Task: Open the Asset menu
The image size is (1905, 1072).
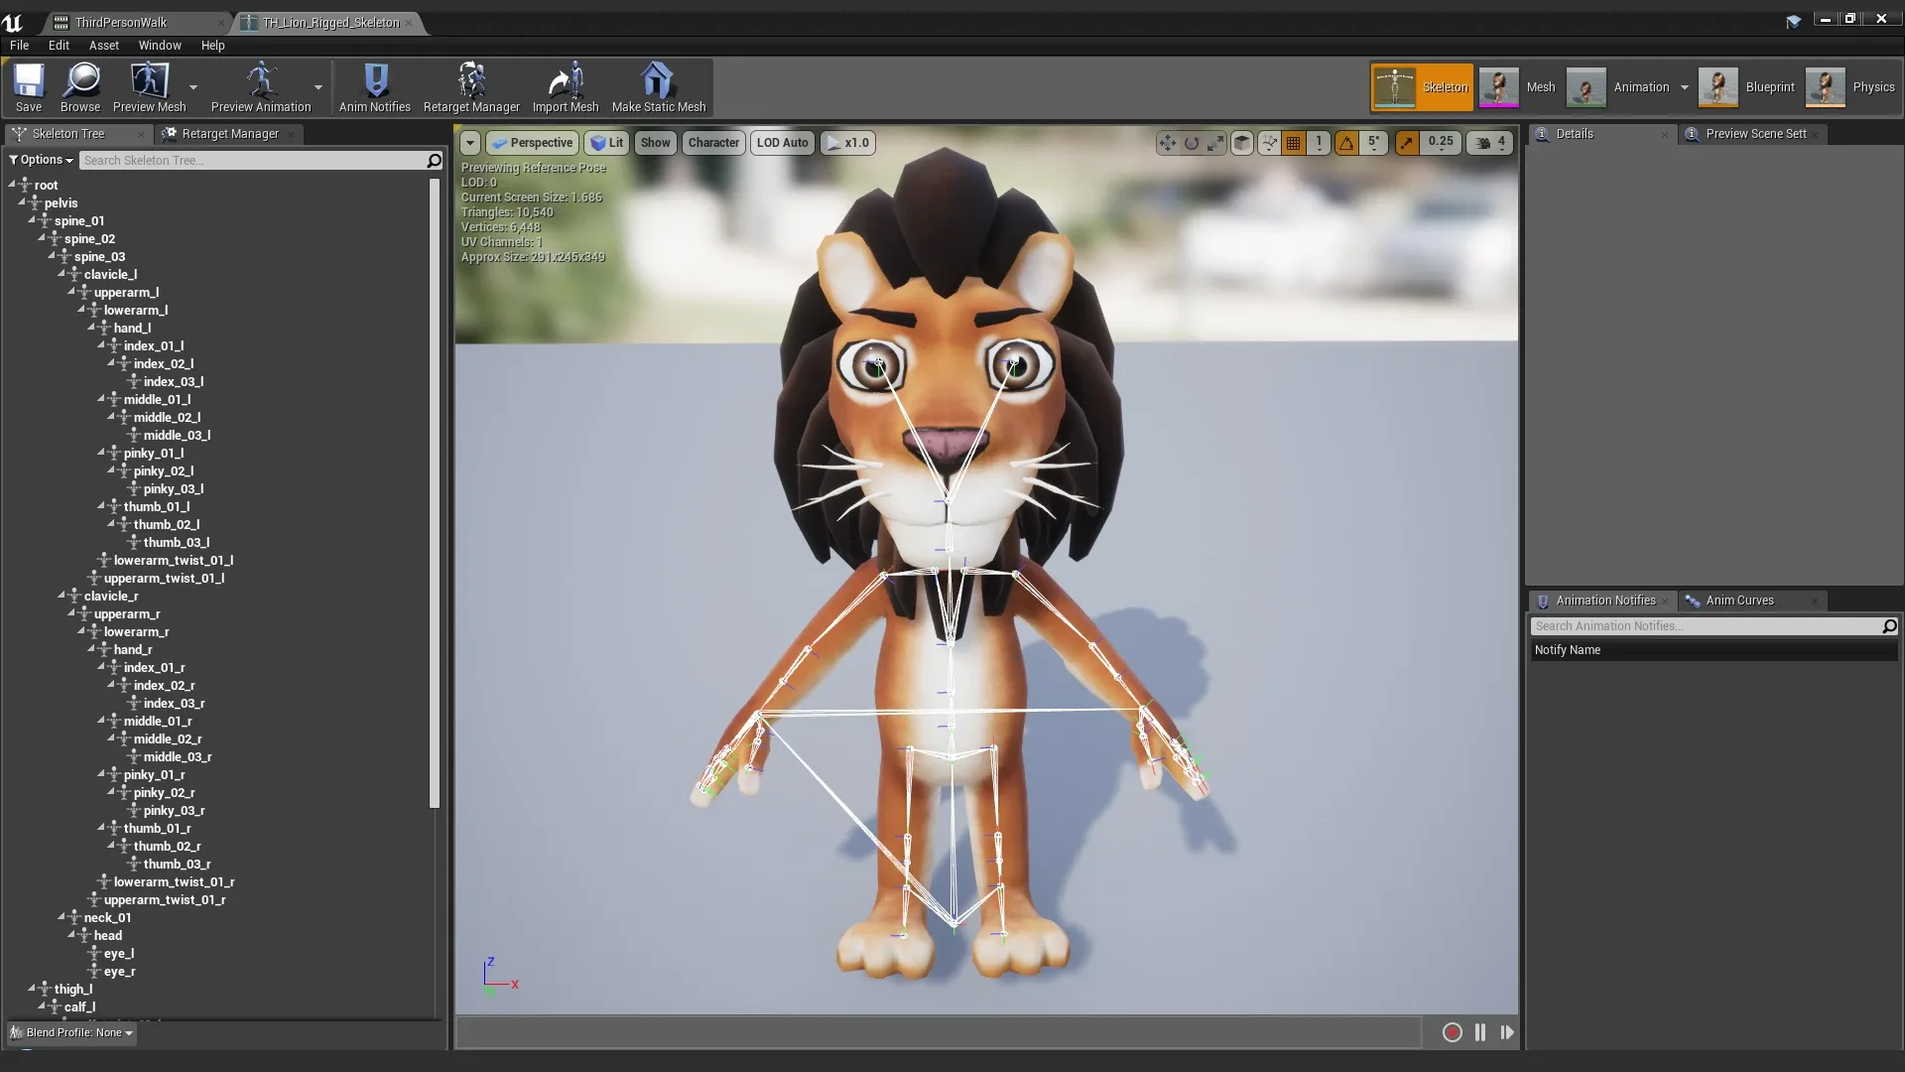Action: [x=104, y=46]
